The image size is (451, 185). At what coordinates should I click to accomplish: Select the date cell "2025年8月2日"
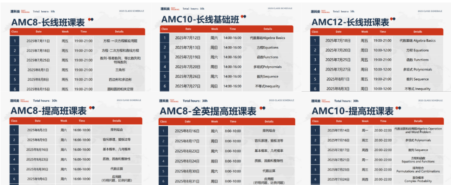pyautogui.click(x=38, y=130)
